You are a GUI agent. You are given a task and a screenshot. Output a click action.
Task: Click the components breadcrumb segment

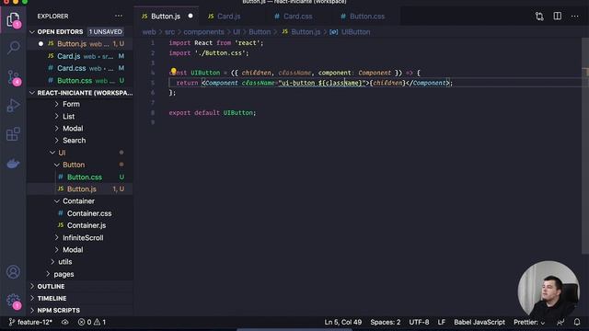203,32
